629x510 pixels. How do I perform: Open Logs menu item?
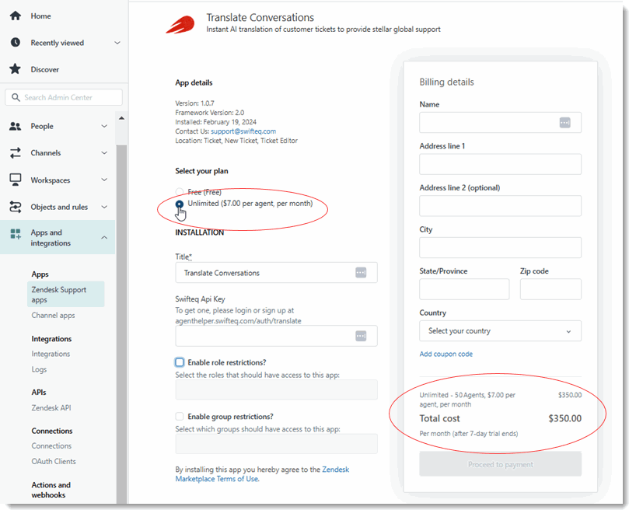[x=40, y=369]
